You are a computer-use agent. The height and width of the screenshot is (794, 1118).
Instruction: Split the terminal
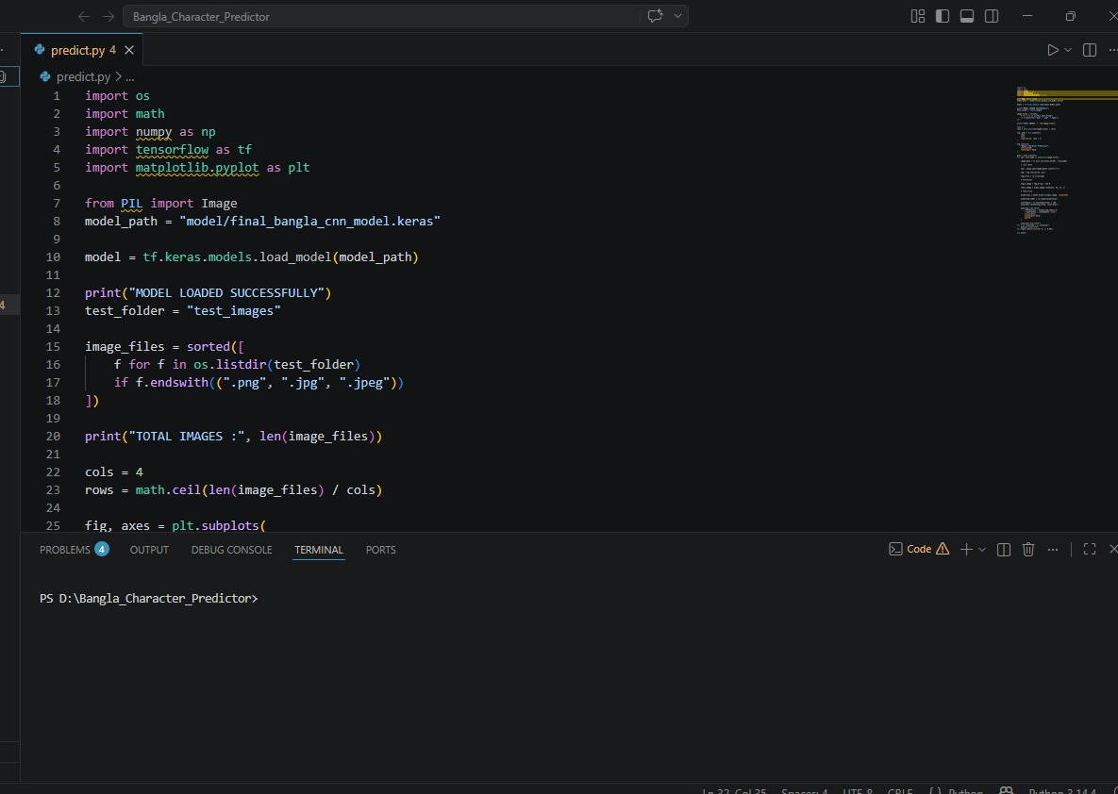[x=1004, y=549]
